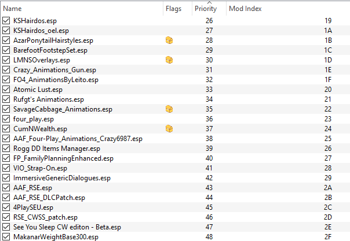Click priority value 36 for four_play.esp
This screenshot has width=350, height=241.
[209, 119]
